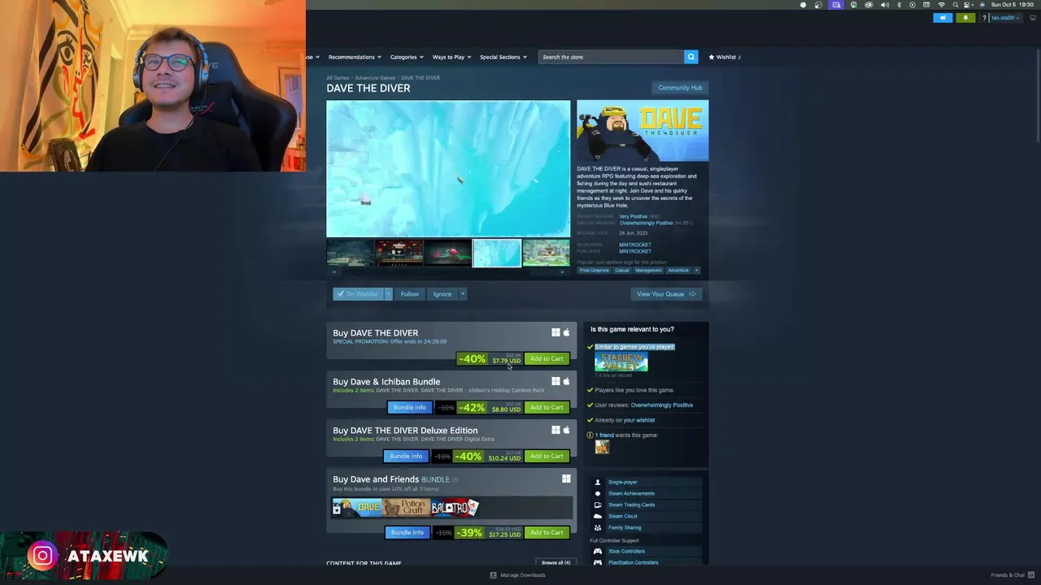Click the Xbox Controllers gamepad icon
Screen dimensions: 1041x585
pyautogui.click(x=598, y=551)
